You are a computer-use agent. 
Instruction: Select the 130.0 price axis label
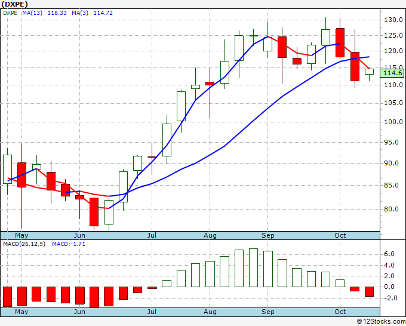click(393, 20)
